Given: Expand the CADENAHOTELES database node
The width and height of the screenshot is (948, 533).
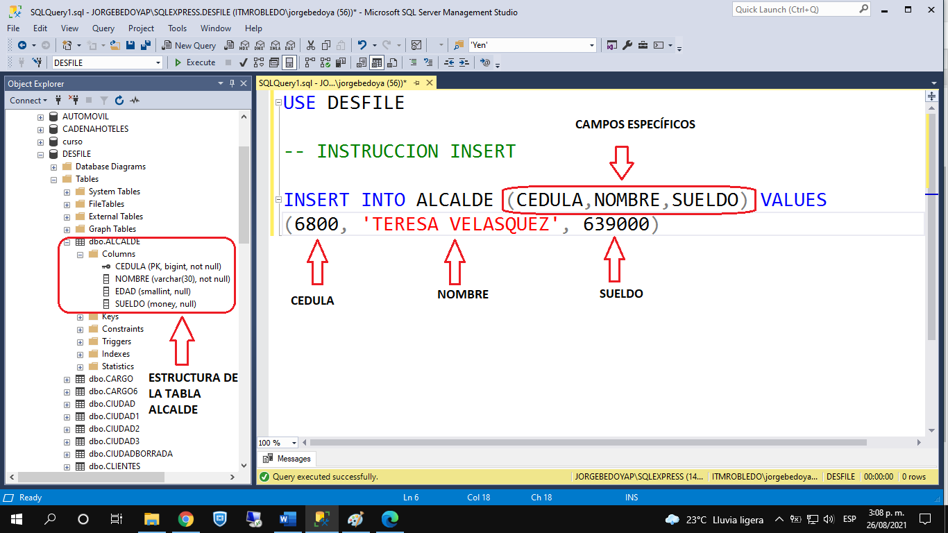Looking at the screenshot, I should pos(40,129).
